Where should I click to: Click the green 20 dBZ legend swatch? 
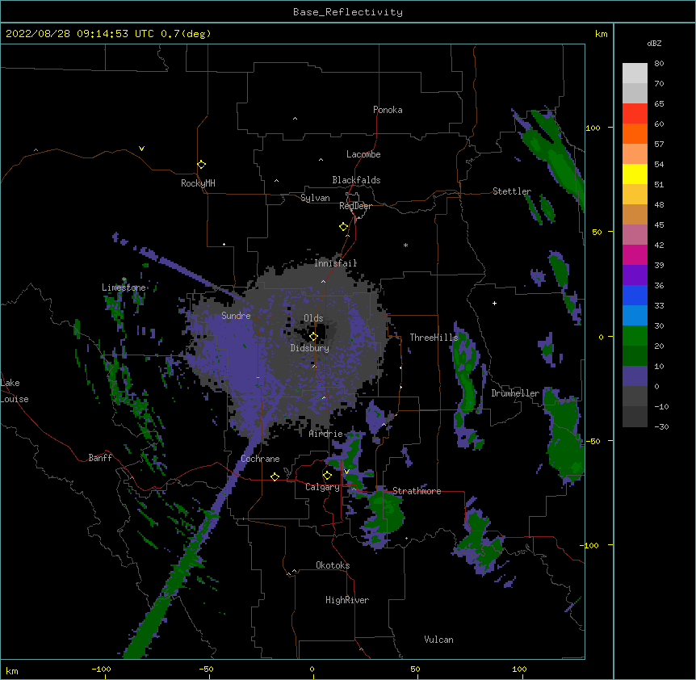click(635, 336)
